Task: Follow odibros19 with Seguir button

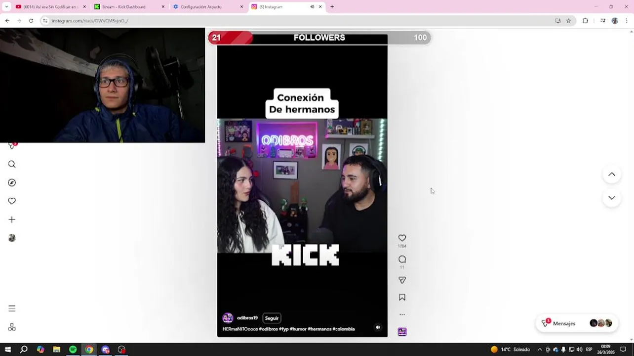Action: (272, 318)
